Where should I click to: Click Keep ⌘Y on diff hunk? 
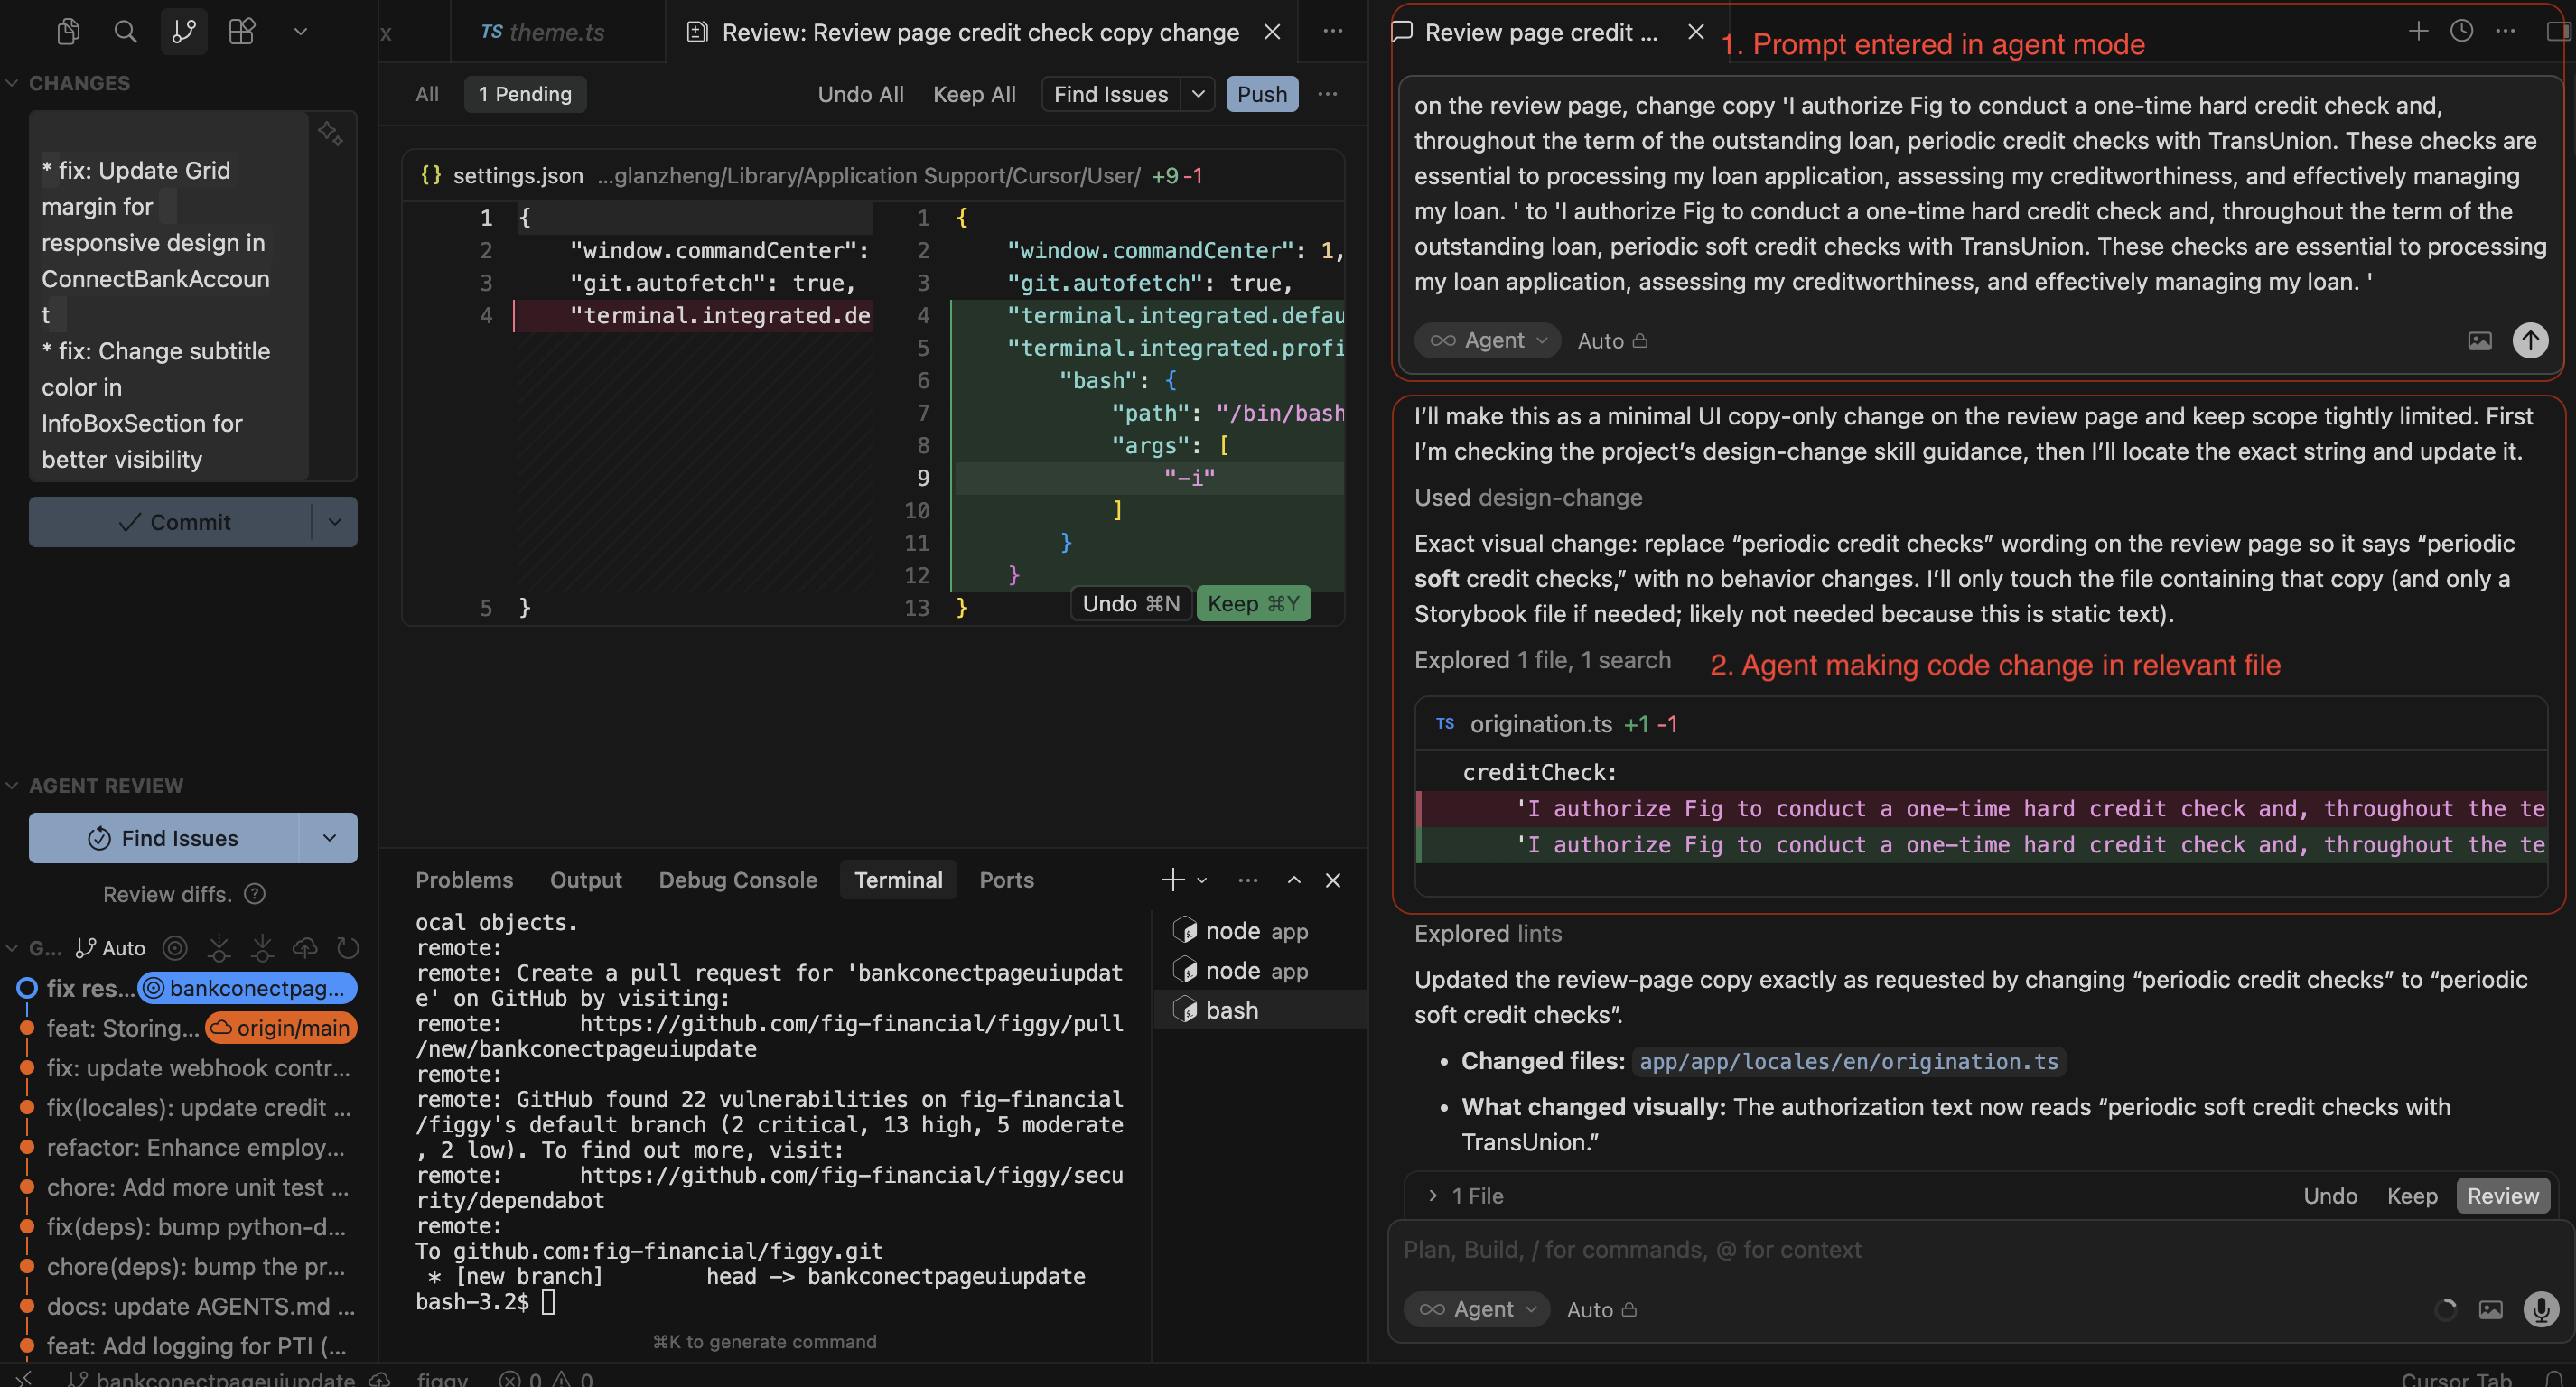tap(1253, 604)
